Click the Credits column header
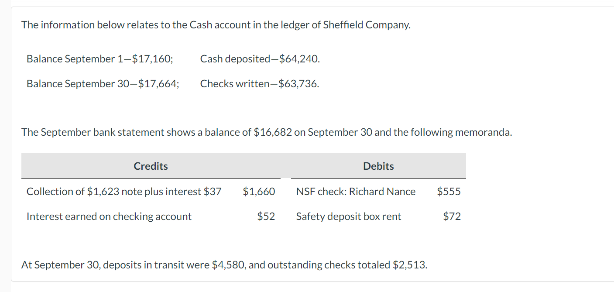The height and width of the screenshot is (292, 614). (151, 166)
